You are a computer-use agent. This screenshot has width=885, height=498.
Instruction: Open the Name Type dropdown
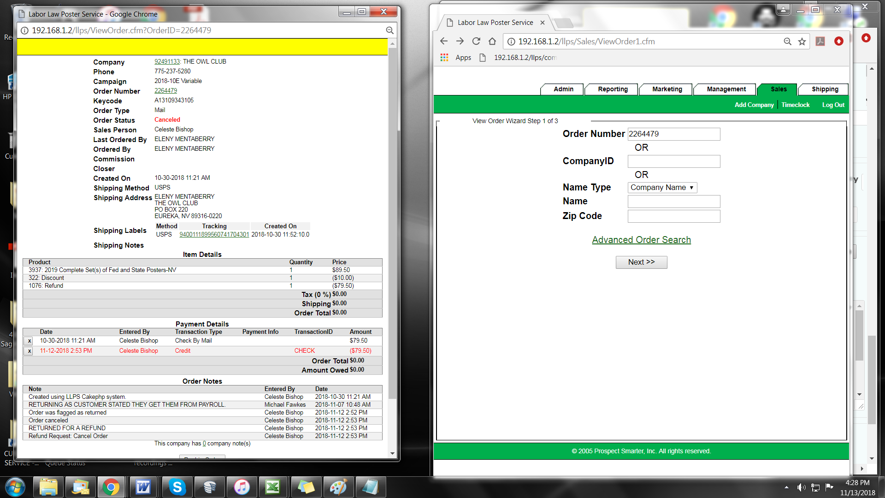[662, 188]
